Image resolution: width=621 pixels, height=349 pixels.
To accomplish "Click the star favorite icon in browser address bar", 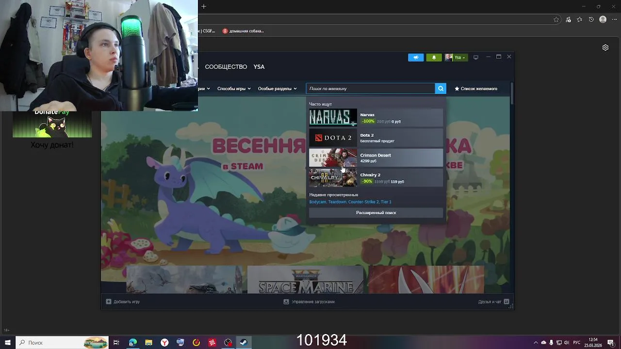I will coord(556,19).
